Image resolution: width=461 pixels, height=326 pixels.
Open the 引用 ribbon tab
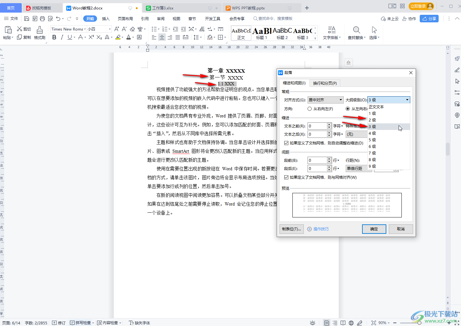(x=145, y=19)
